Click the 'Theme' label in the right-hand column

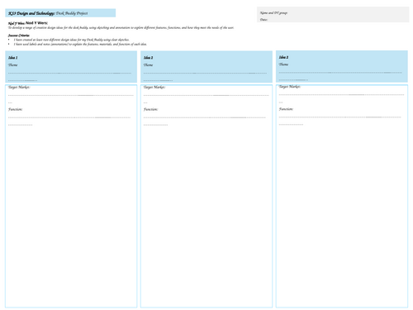click(x=283, y=64)
